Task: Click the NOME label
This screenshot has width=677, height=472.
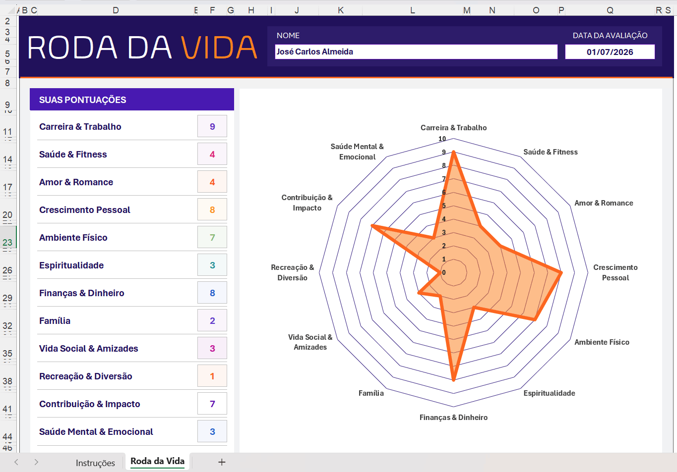Action: click(288, 35)
